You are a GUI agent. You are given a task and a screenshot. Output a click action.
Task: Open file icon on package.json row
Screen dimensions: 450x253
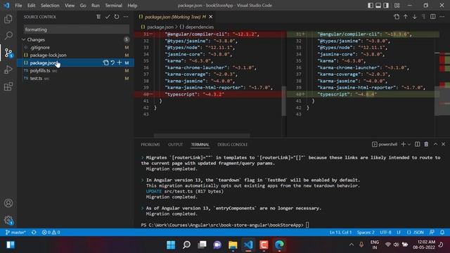(106, 63)
